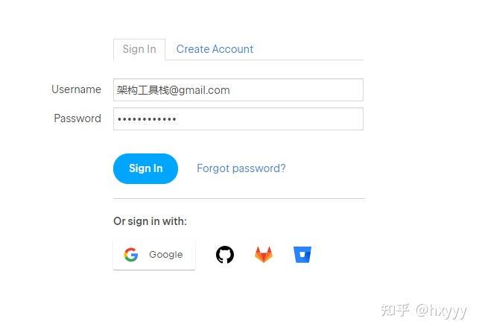Click the multicolor Google G logo
Screen dimensions: 479x333
[x=131, y=255]
